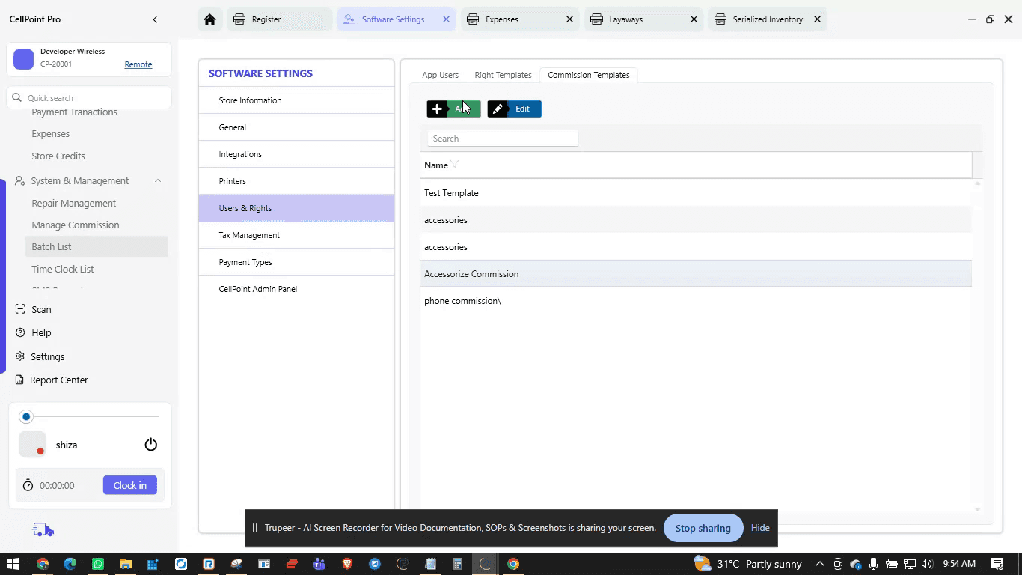The height and width of the screenshot is (575, 1022).
Task: Switch to the Register tab
Action: [279, 19]
